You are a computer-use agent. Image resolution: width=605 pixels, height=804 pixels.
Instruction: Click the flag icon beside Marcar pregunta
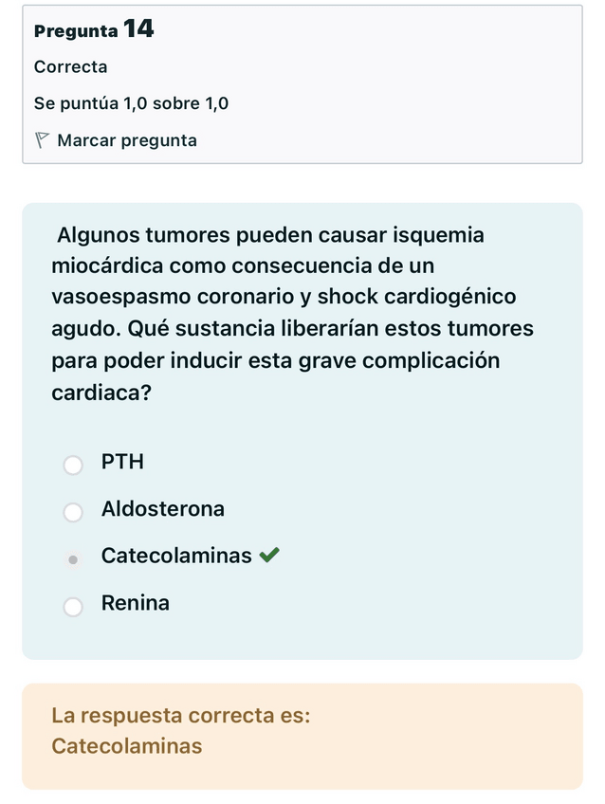click(x=42, y=140)
